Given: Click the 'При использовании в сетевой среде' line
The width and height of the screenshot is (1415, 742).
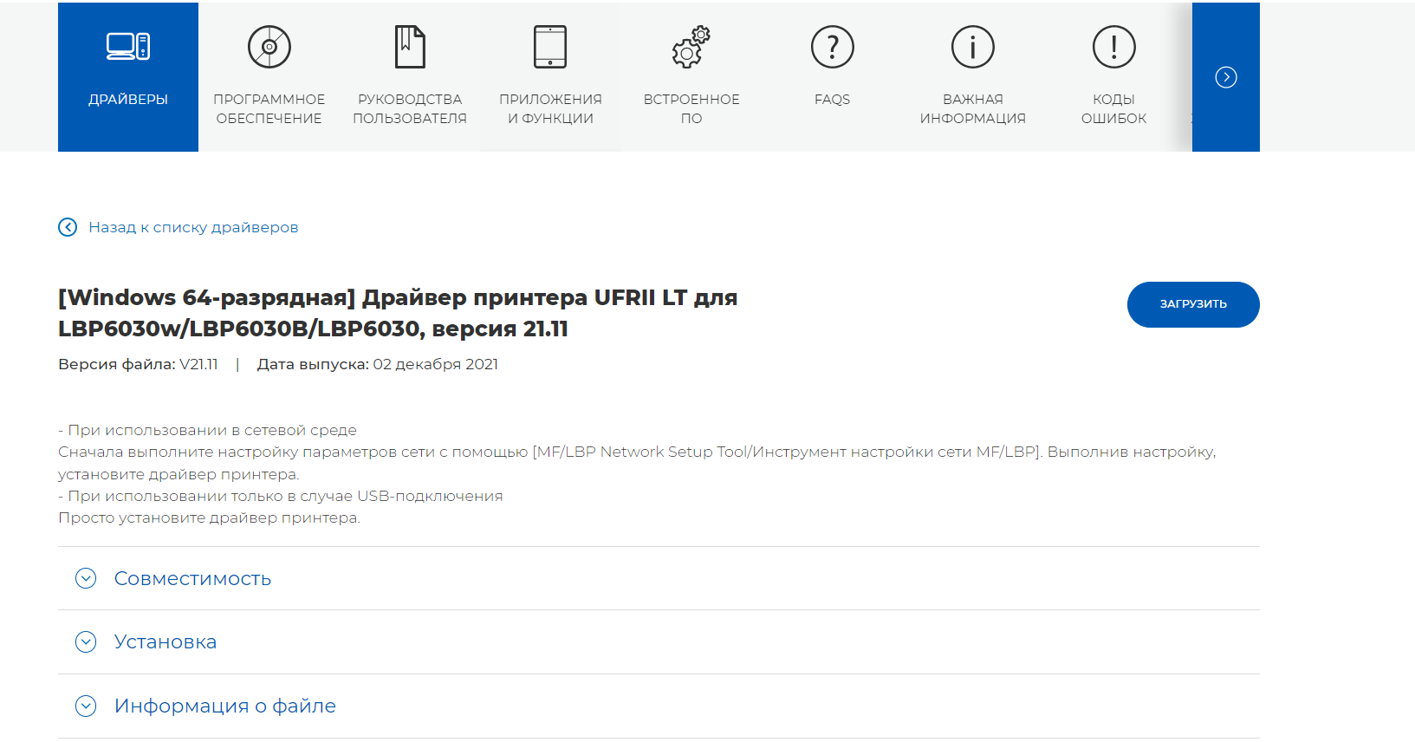Looking at the screenshot, I should [x=207, y=430].
